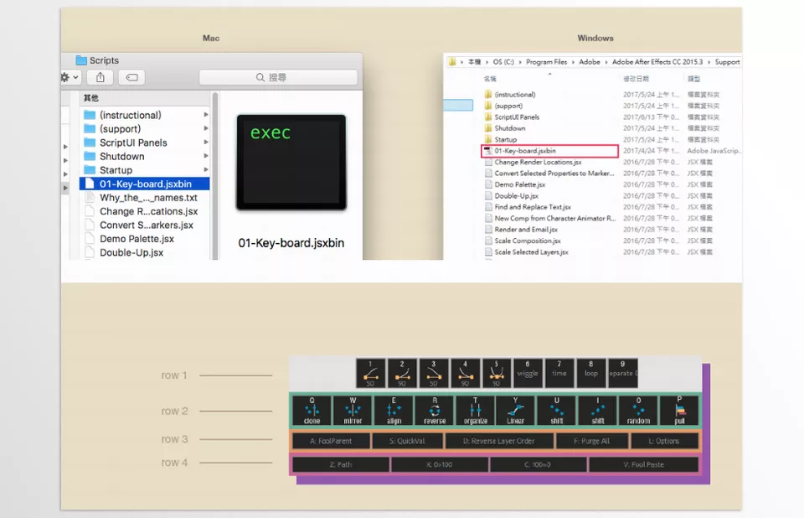Click the S: QuickVal button
The height and width of the screenshot is (518, 804).
tap(407, 441)
